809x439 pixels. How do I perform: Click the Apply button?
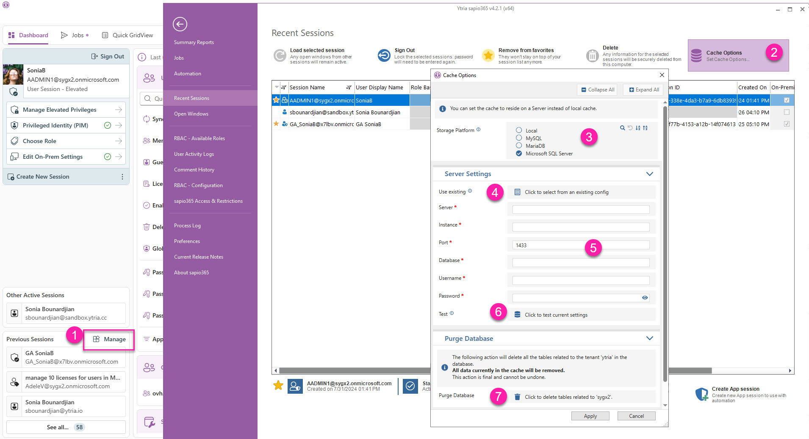(590, 416)
